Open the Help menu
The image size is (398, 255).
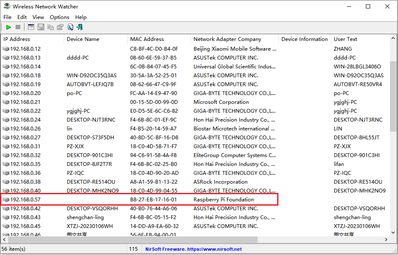[x=81, y=17]
